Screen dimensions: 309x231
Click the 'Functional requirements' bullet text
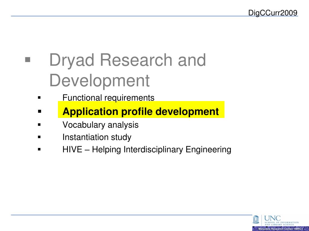point(108,98)
